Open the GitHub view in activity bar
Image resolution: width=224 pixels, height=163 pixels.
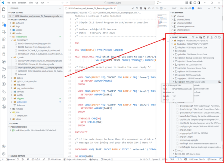point(4,62)
